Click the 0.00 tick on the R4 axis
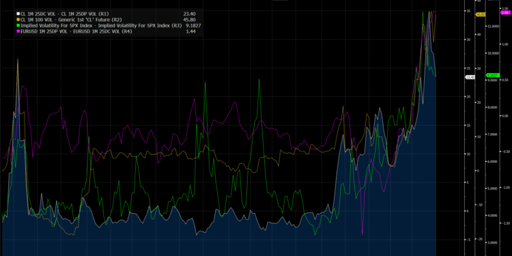This screenshot has height=256, width=512. click(504, 116)
